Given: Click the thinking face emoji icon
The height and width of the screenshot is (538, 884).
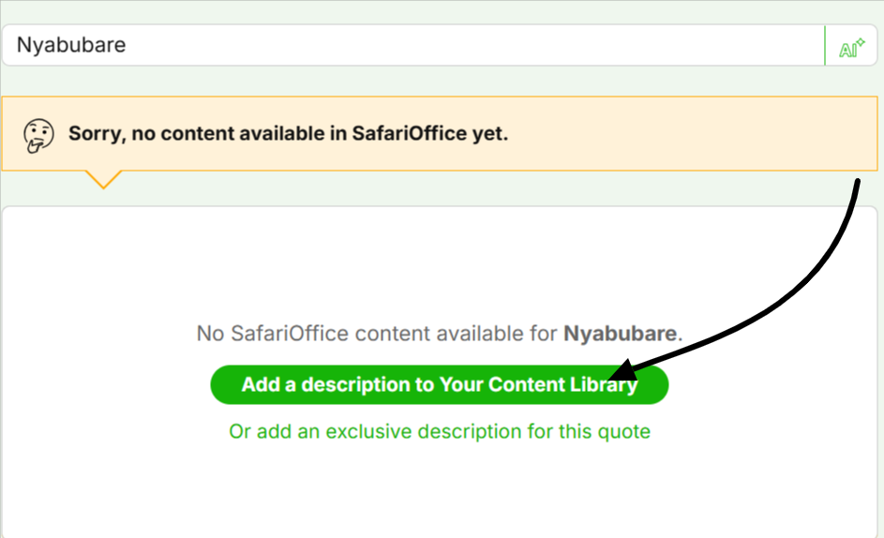Looking at the screenshot, I should tap(38, 135).
